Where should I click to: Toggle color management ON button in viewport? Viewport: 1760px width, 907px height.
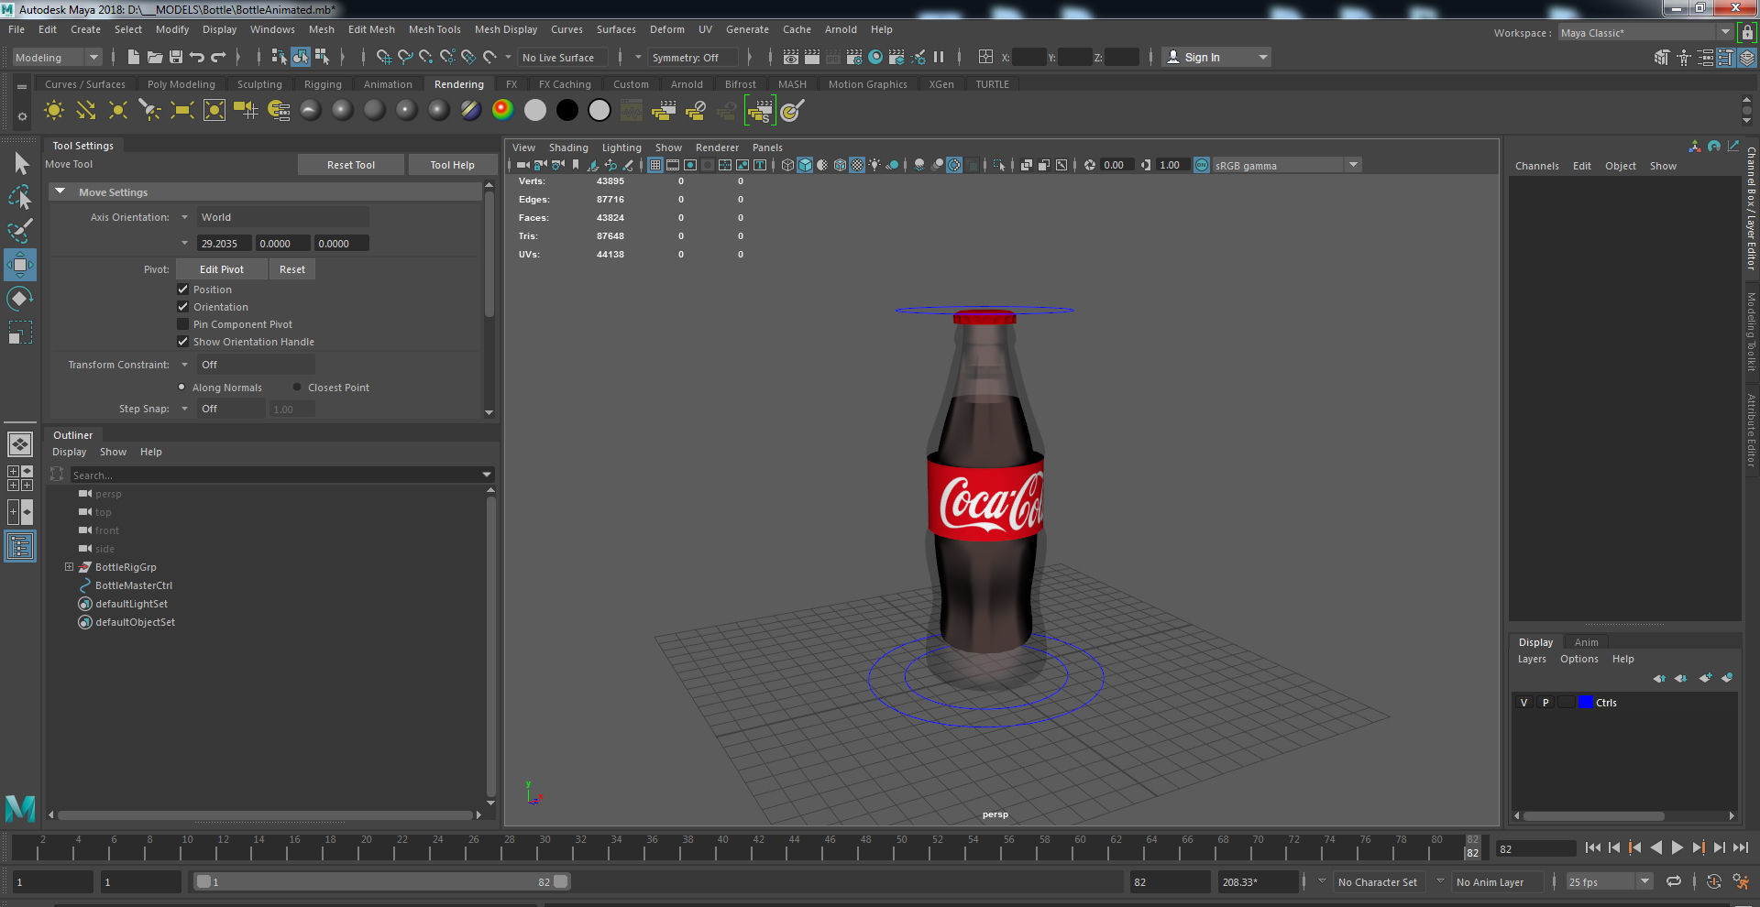1202,165
